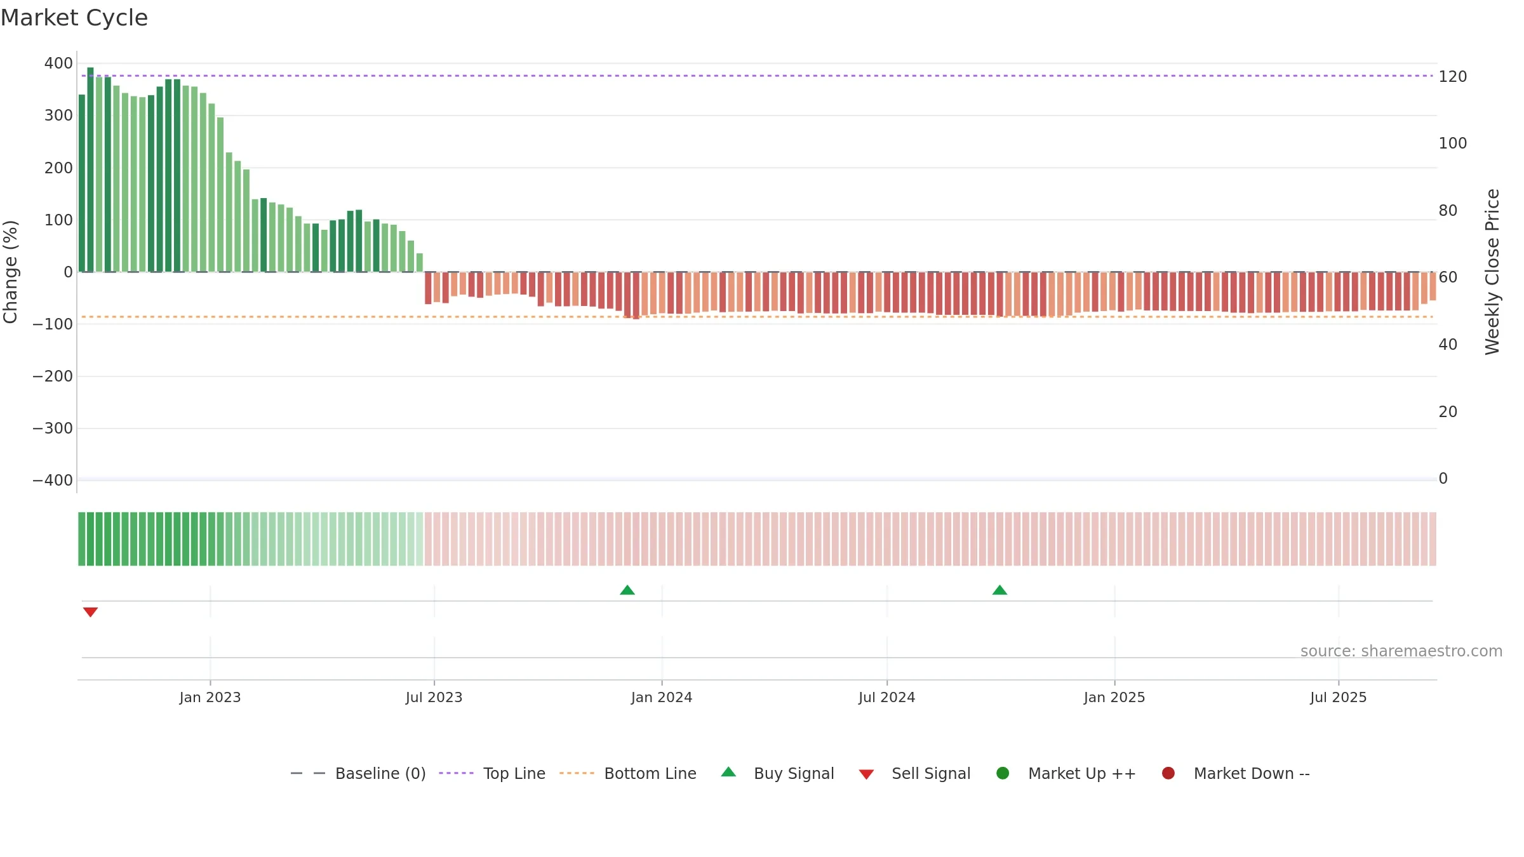
Task: Click the Change (%) axis title
Action: coord(11,272)
